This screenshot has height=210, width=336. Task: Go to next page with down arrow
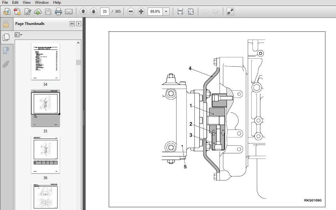pyautogui.click(x=93, y=11)
